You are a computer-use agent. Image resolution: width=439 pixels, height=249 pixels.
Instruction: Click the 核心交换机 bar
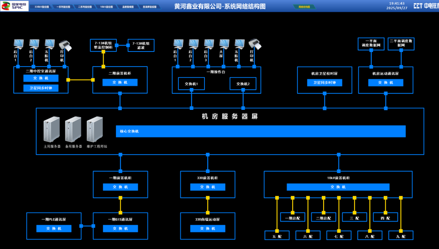(261, 131)
